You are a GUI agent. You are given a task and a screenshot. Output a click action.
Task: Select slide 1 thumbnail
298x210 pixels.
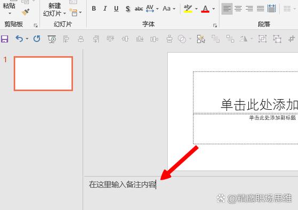(x=43, y=74)
